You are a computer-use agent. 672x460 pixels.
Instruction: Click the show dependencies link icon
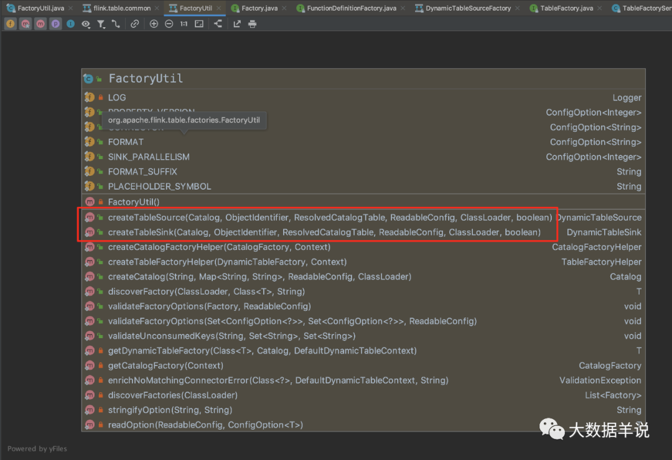click(134, 24)
